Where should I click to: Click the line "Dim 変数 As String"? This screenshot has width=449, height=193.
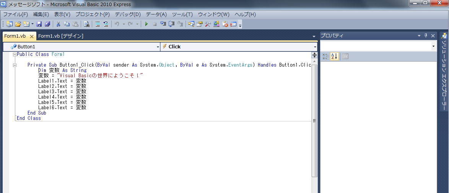coord(62,70)
